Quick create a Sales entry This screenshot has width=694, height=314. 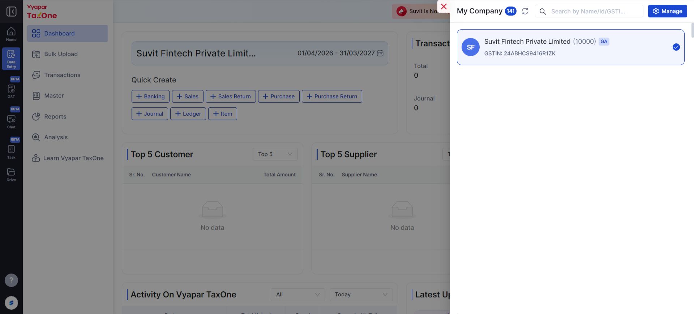[x=188, y=96]
